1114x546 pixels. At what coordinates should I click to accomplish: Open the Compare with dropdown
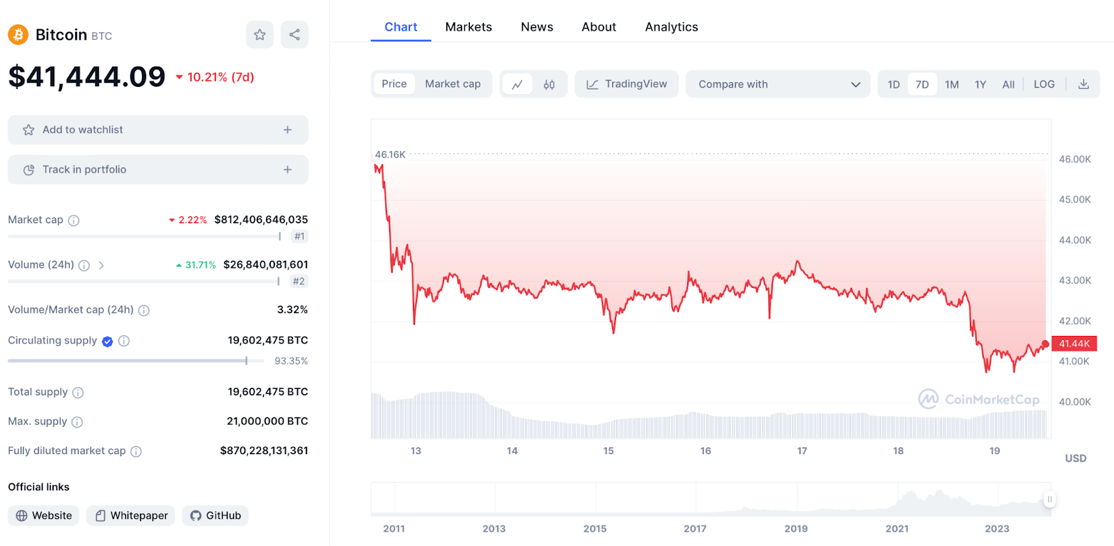click(778, 84)
